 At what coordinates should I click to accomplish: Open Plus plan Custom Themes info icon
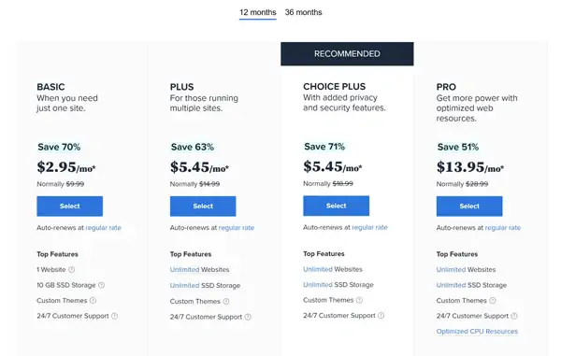226,301
